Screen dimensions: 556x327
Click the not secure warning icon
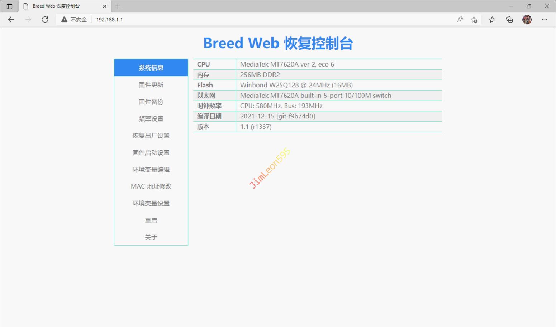tap(65, 20)
